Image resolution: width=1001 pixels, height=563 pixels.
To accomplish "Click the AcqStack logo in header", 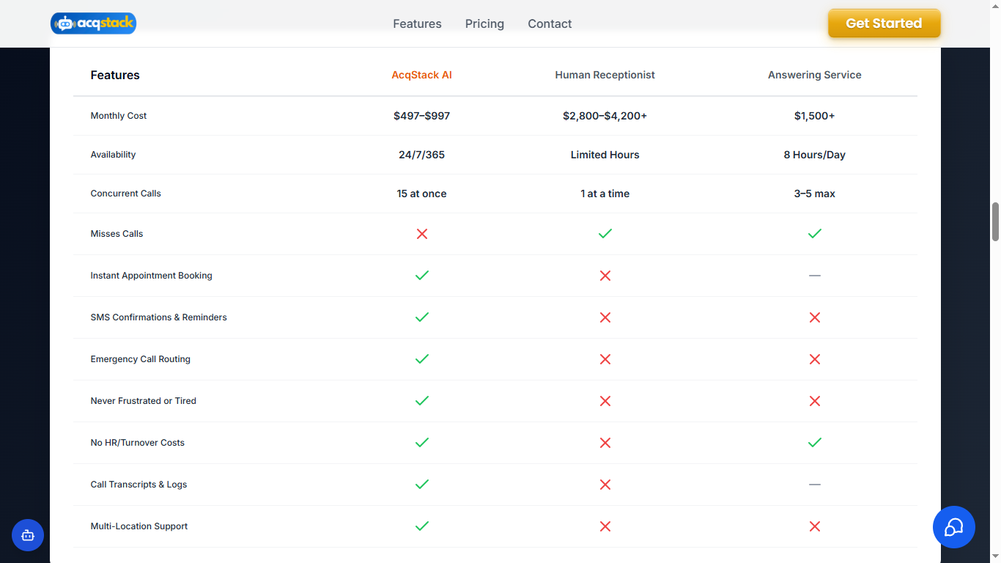I will tap(93, 23).
